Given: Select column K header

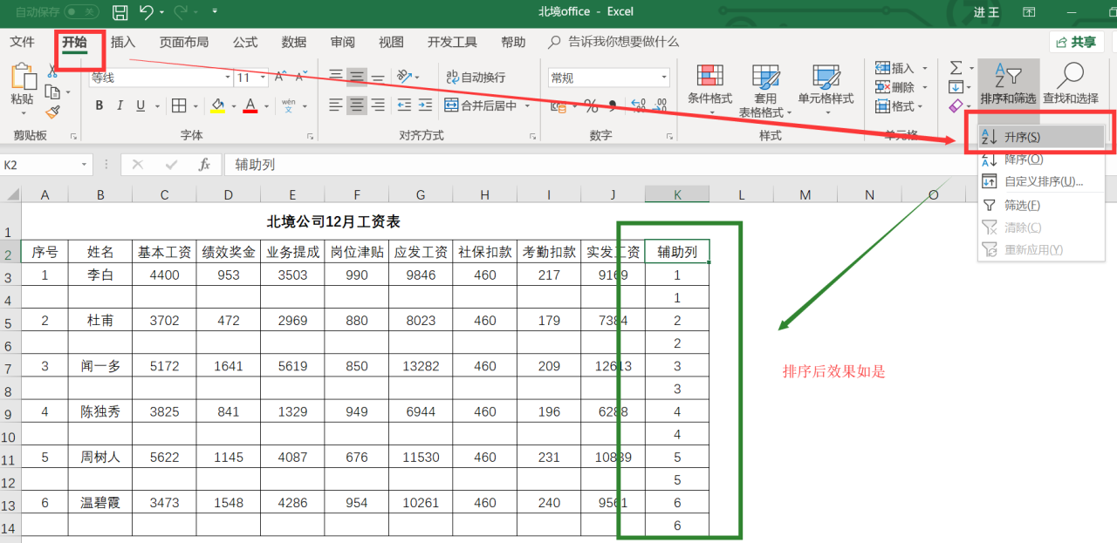Looking at the screenshot, I should [x=677, y=194].
